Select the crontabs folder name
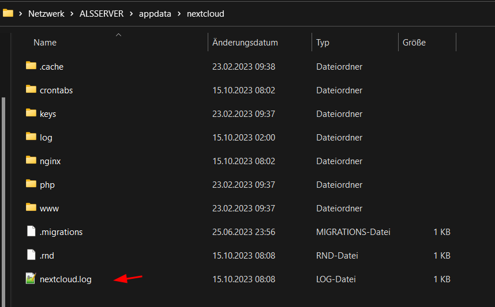This screenshot has width=495, height=307. (56, 90)
